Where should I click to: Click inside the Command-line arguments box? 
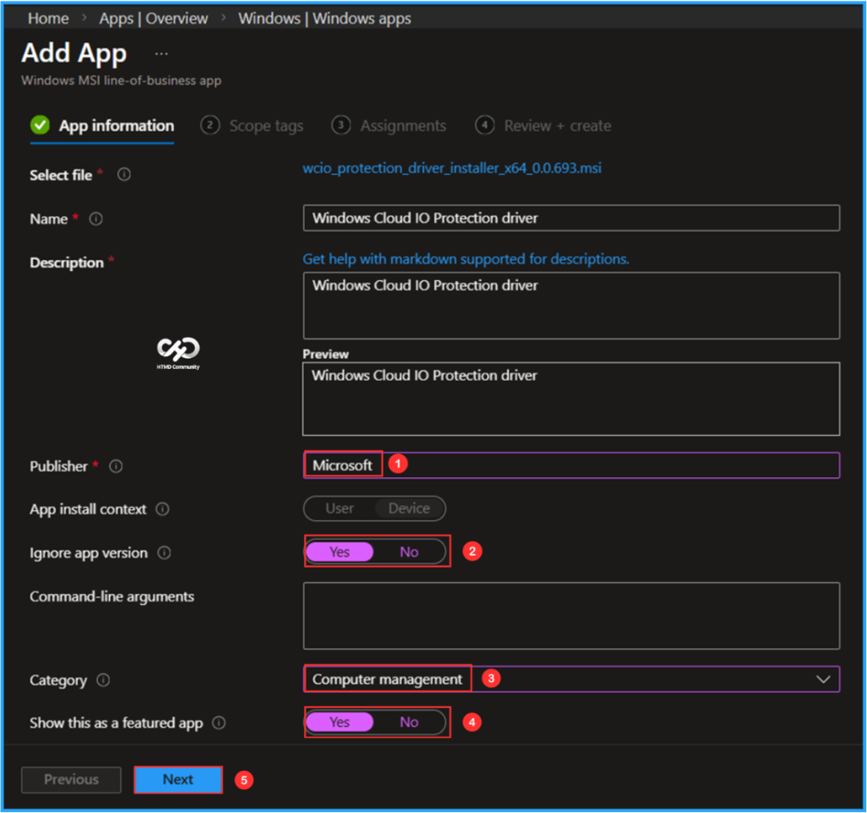[x=571, y=615]
